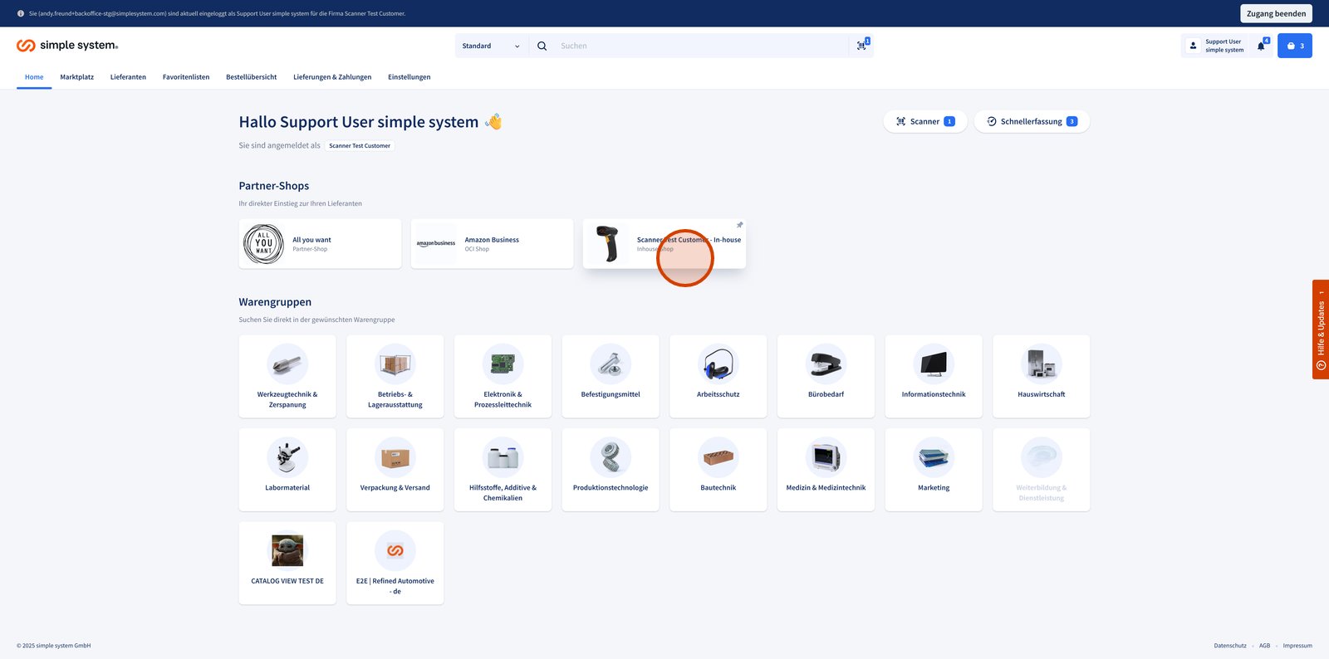Expand the Hilfe & Updates side panel
Viewport: 1329px width, 659px height.
pyautogui.click(x=1320, y=329)
